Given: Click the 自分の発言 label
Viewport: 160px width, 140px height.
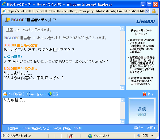Looking at the screenshot, I should pyautogui.click(x=13, y=57).
